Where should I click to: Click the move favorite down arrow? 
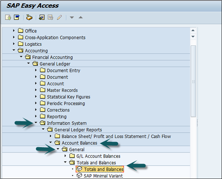coord(72,17)
